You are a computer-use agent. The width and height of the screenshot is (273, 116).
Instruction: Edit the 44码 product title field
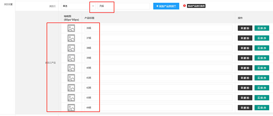click(x=158, y=108)
